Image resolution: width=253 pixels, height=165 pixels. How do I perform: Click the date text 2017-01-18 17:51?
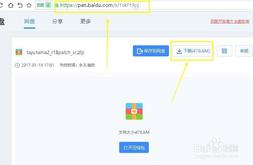[x=37, y=65]
